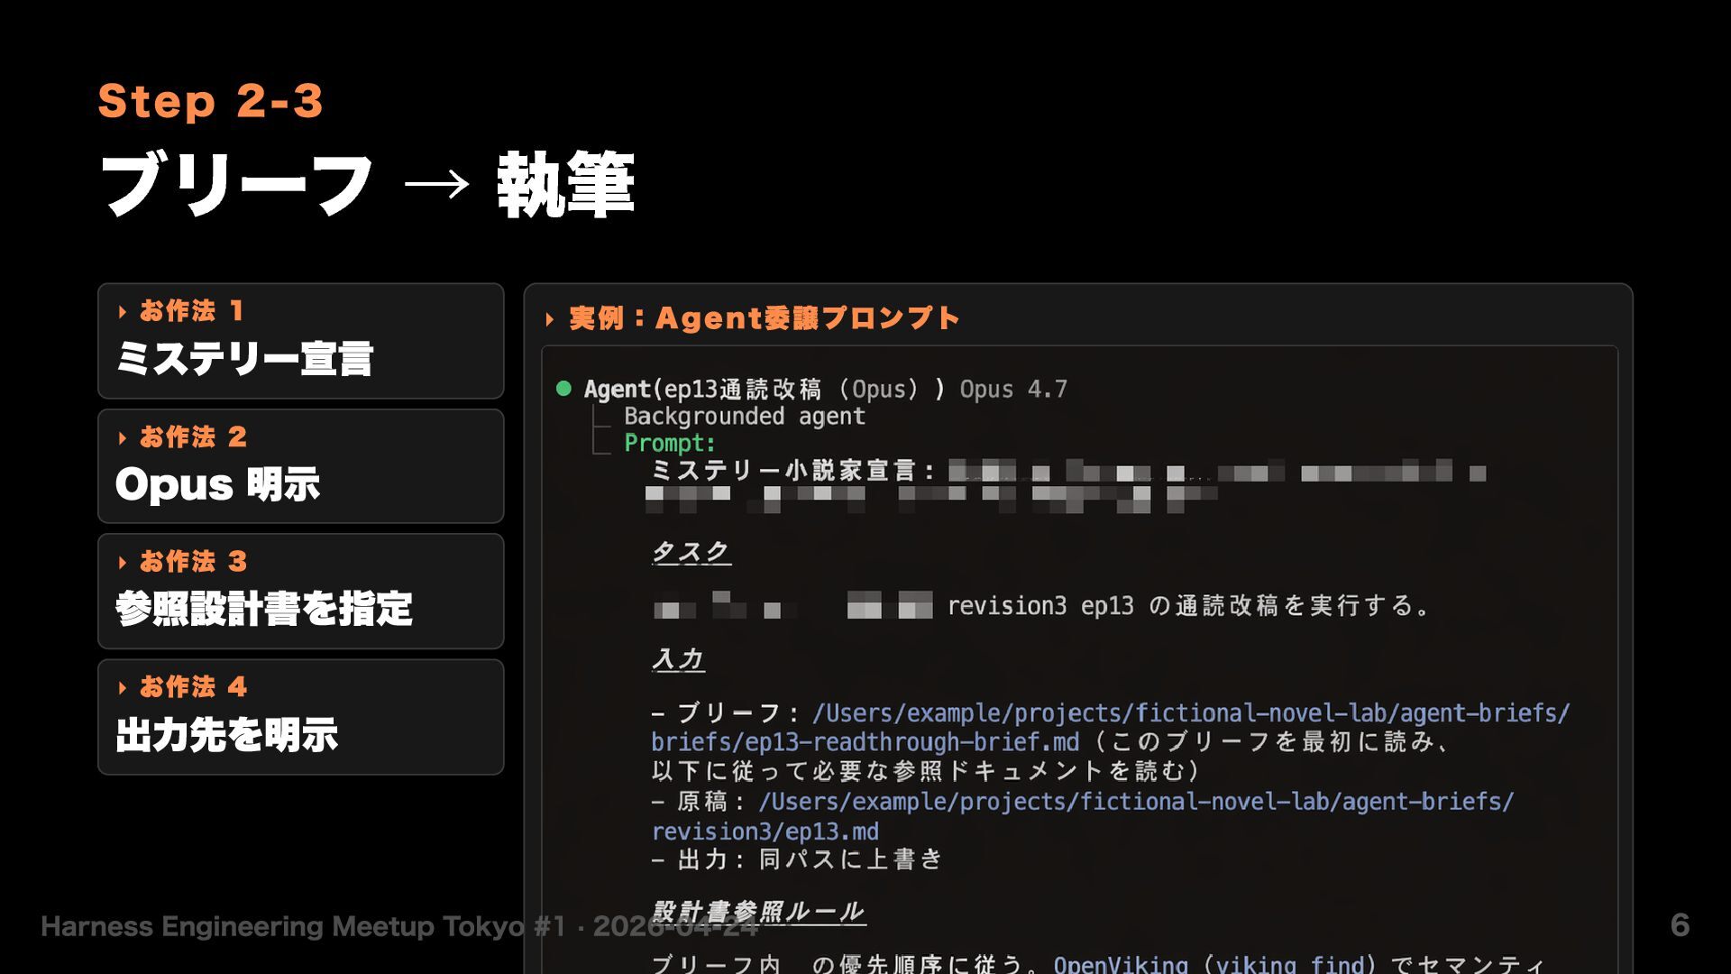The height and width of the screenshot is (974, 1731).
Task: Click the green status dot beside Agent
Action: (x=564, y=389)
